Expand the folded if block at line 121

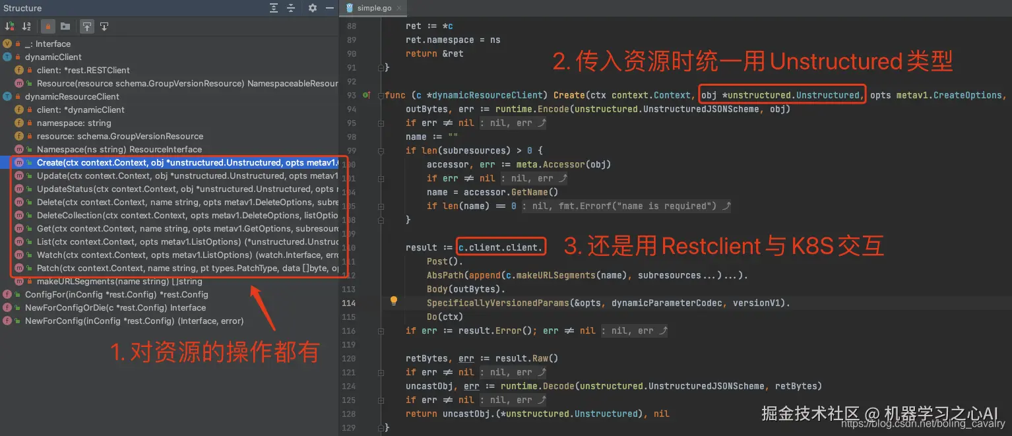[x=381, y=372]
